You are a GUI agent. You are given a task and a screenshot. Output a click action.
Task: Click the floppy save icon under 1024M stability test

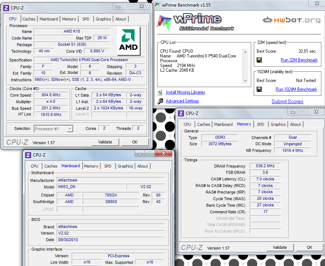(259, 89)
